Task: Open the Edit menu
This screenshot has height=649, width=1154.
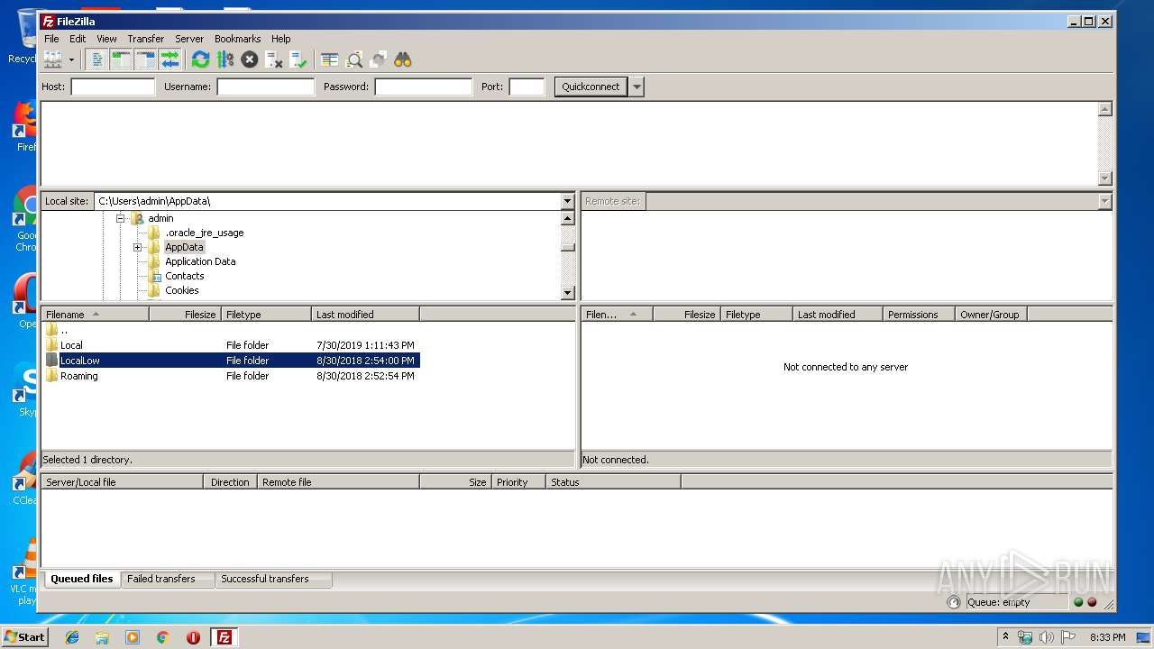Action: [78, 39]
